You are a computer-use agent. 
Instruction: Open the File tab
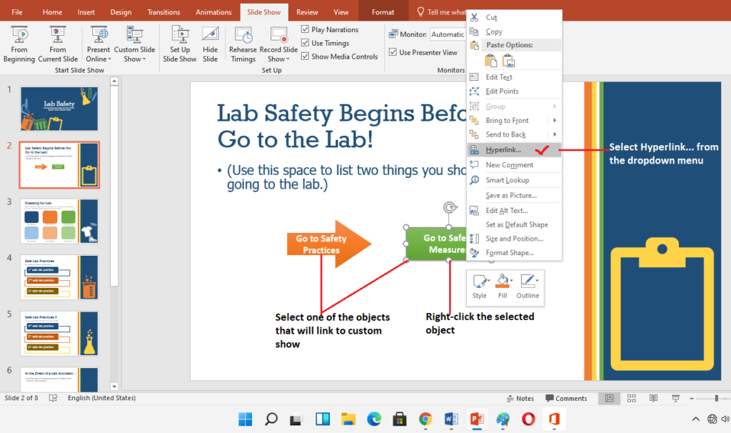17,12
